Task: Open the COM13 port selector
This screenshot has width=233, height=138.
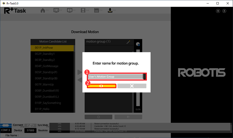Action: pyautogui.click(x=6, y=130)
